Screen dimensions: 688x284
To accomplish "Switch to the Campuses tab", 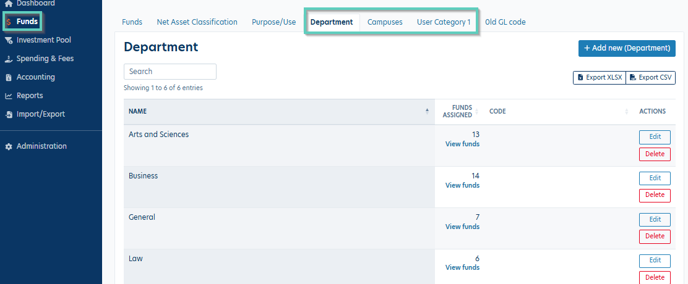I will 385,22.
